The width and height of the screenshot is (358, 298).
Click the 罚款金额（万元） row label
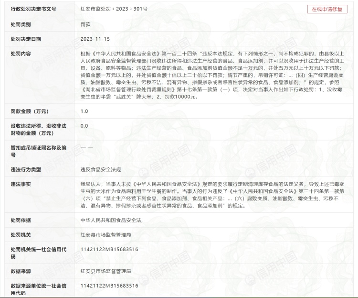(30, 111)
